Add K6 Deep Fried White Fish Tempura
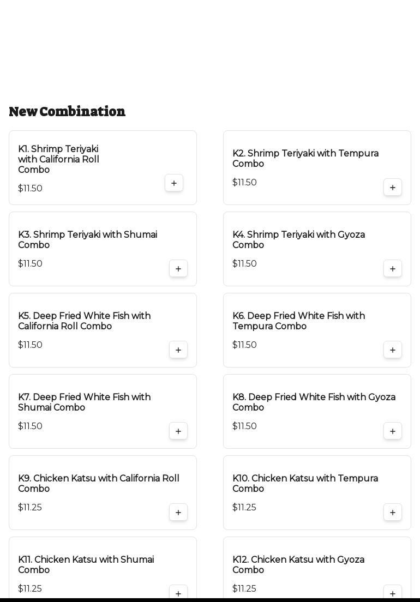The width and height of the screenshot is (420, 602). (393, 350)
